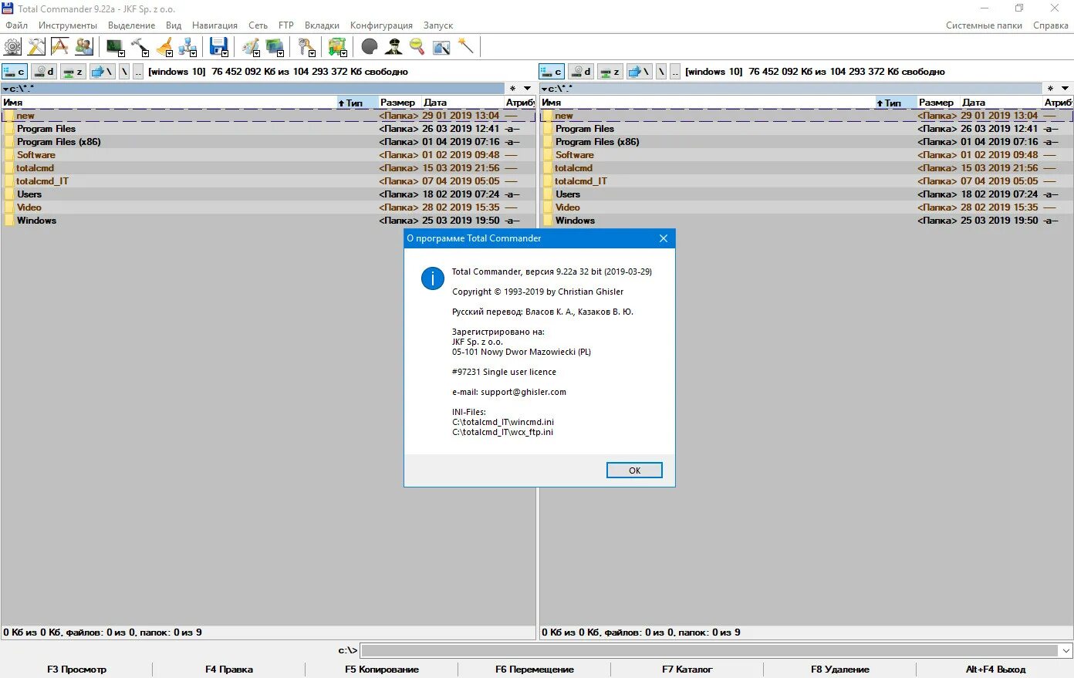Expand the command line history dropdown
The width and height of the screenshot is (1074, 678).
pyautogui.click(x=1066, y=650)
